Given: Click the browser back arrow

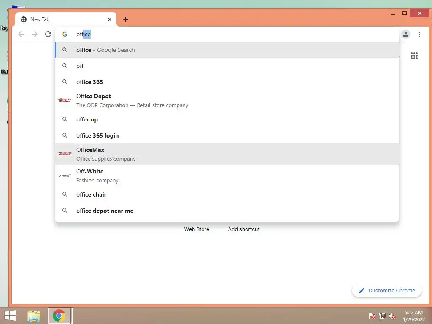Looking at the screenshot, I should point(21,34).
